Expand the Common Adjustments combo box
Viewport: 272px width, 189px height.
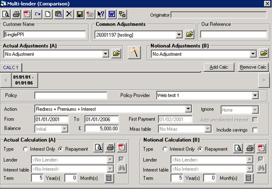179,35
